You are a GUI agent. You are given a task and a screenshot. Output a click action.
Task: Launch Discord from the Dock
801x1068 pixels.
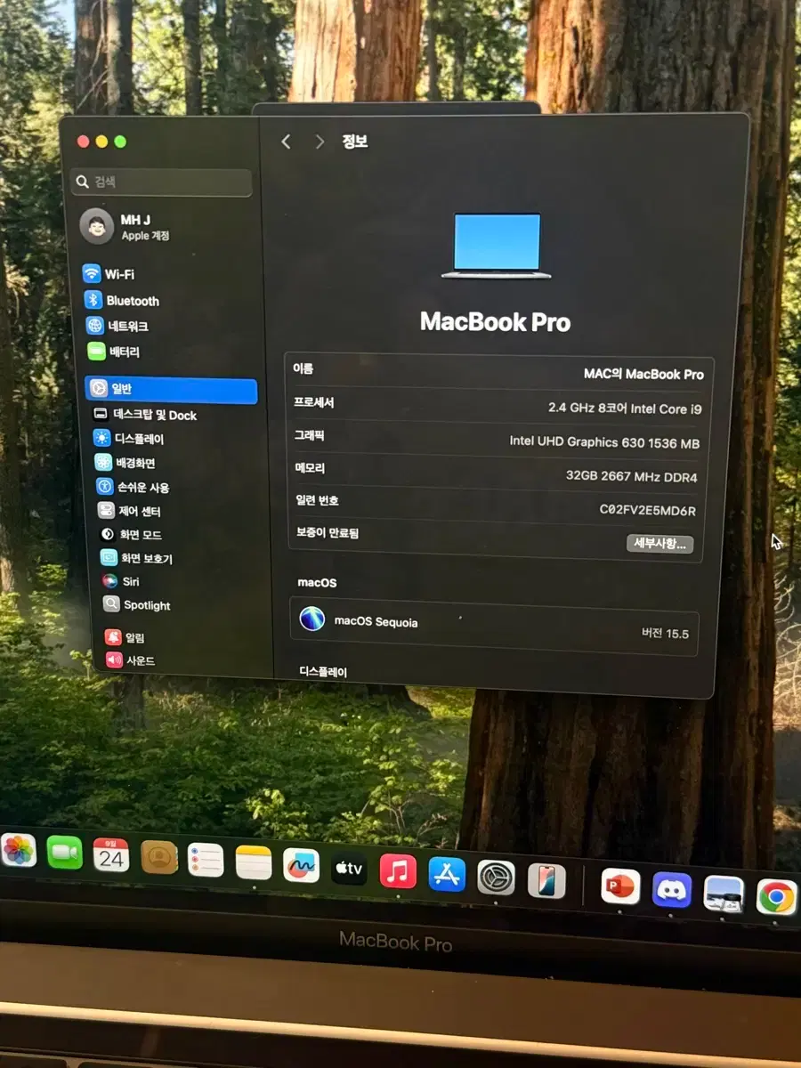[x=672, y=890]
